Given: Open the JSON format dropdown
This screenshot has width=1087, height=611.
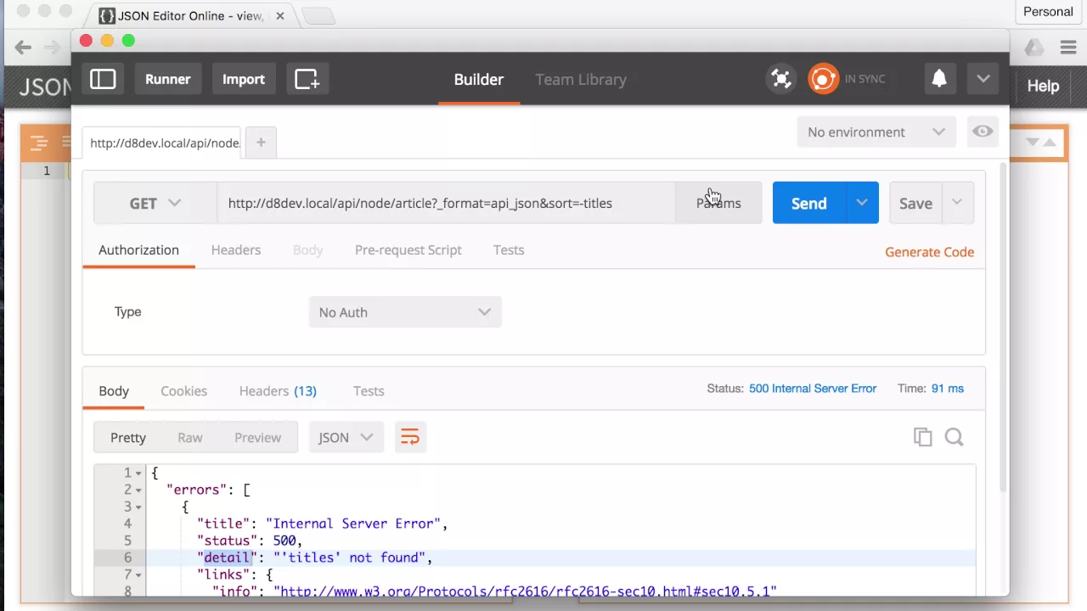Looking at the screenshot, I should pos(346,437).
